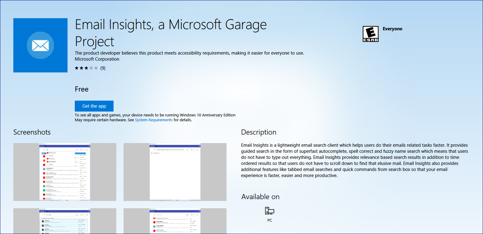
Task: Click the Available on heading
Action: pos(260,197)
